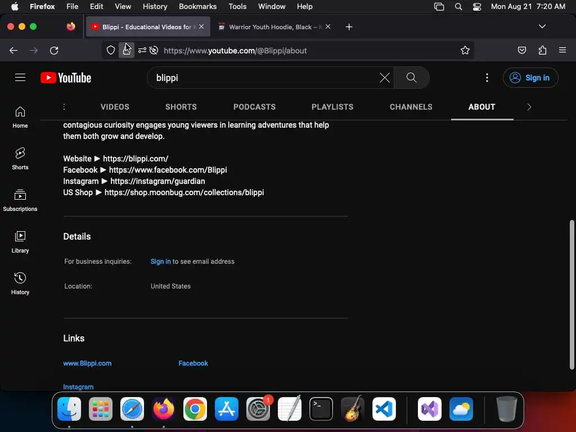Reload the current page

coord(54,50)
